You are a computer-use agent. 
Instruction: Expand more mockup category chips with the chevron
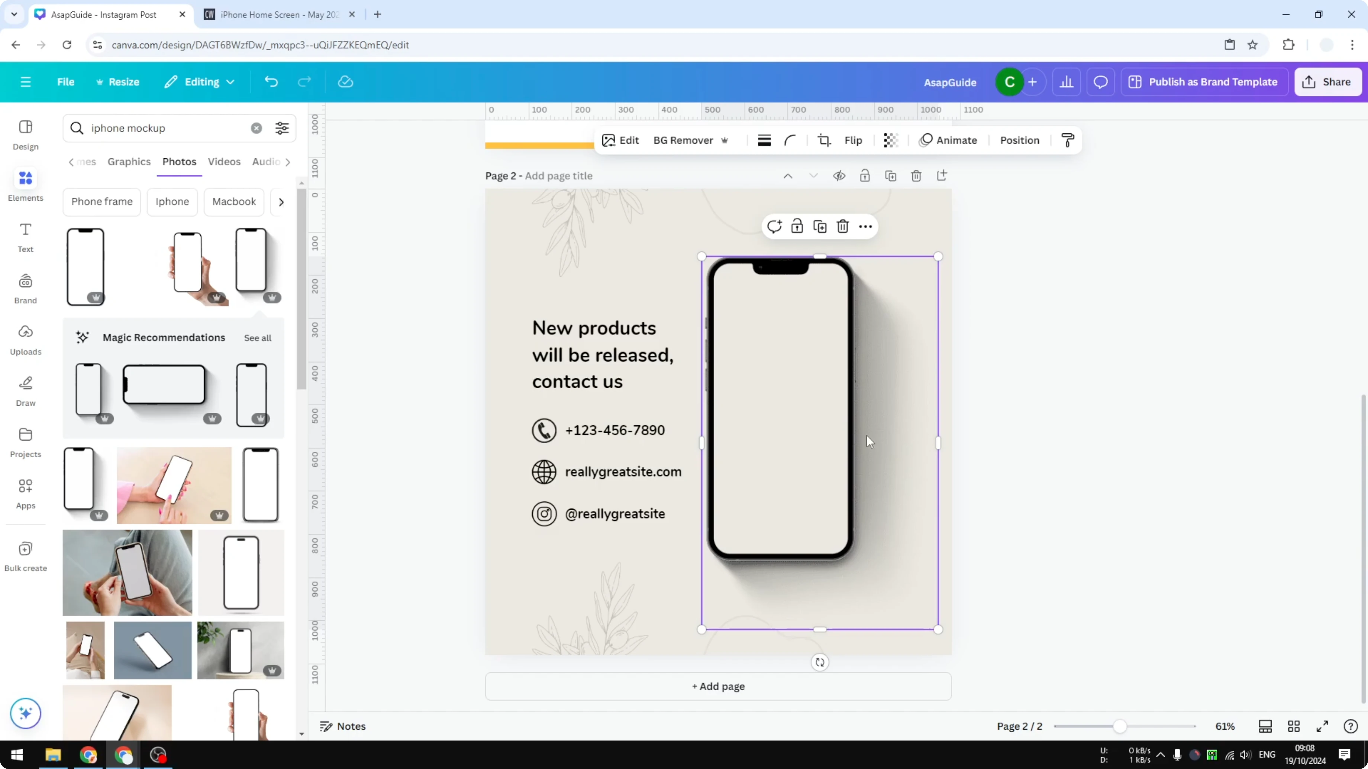pyautogui.click(x=281, y=202)
